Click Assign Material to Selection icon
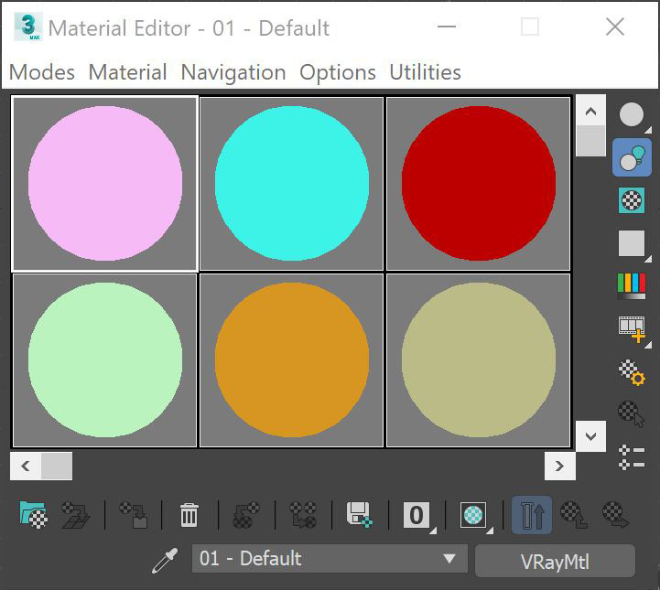660x590 pixels. click(134, 515)
